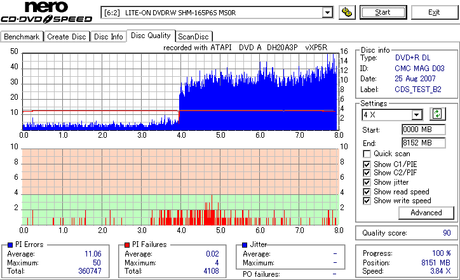Click the blue PI Errors legend square

click(10, 245)
